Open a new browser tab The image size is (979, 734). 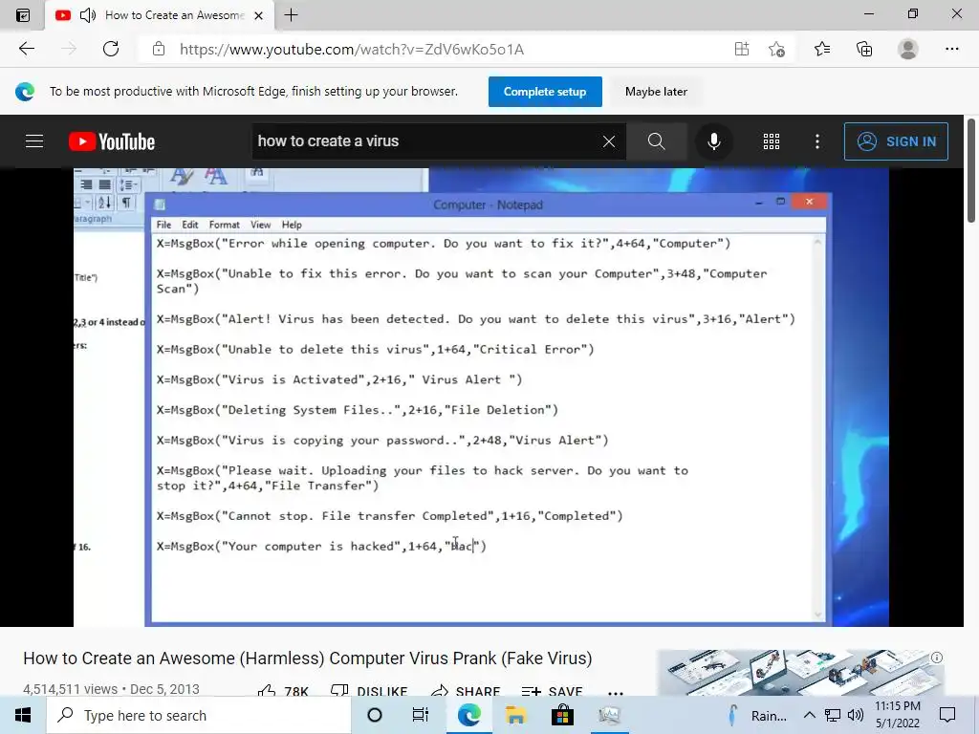[x=291, y=15]
